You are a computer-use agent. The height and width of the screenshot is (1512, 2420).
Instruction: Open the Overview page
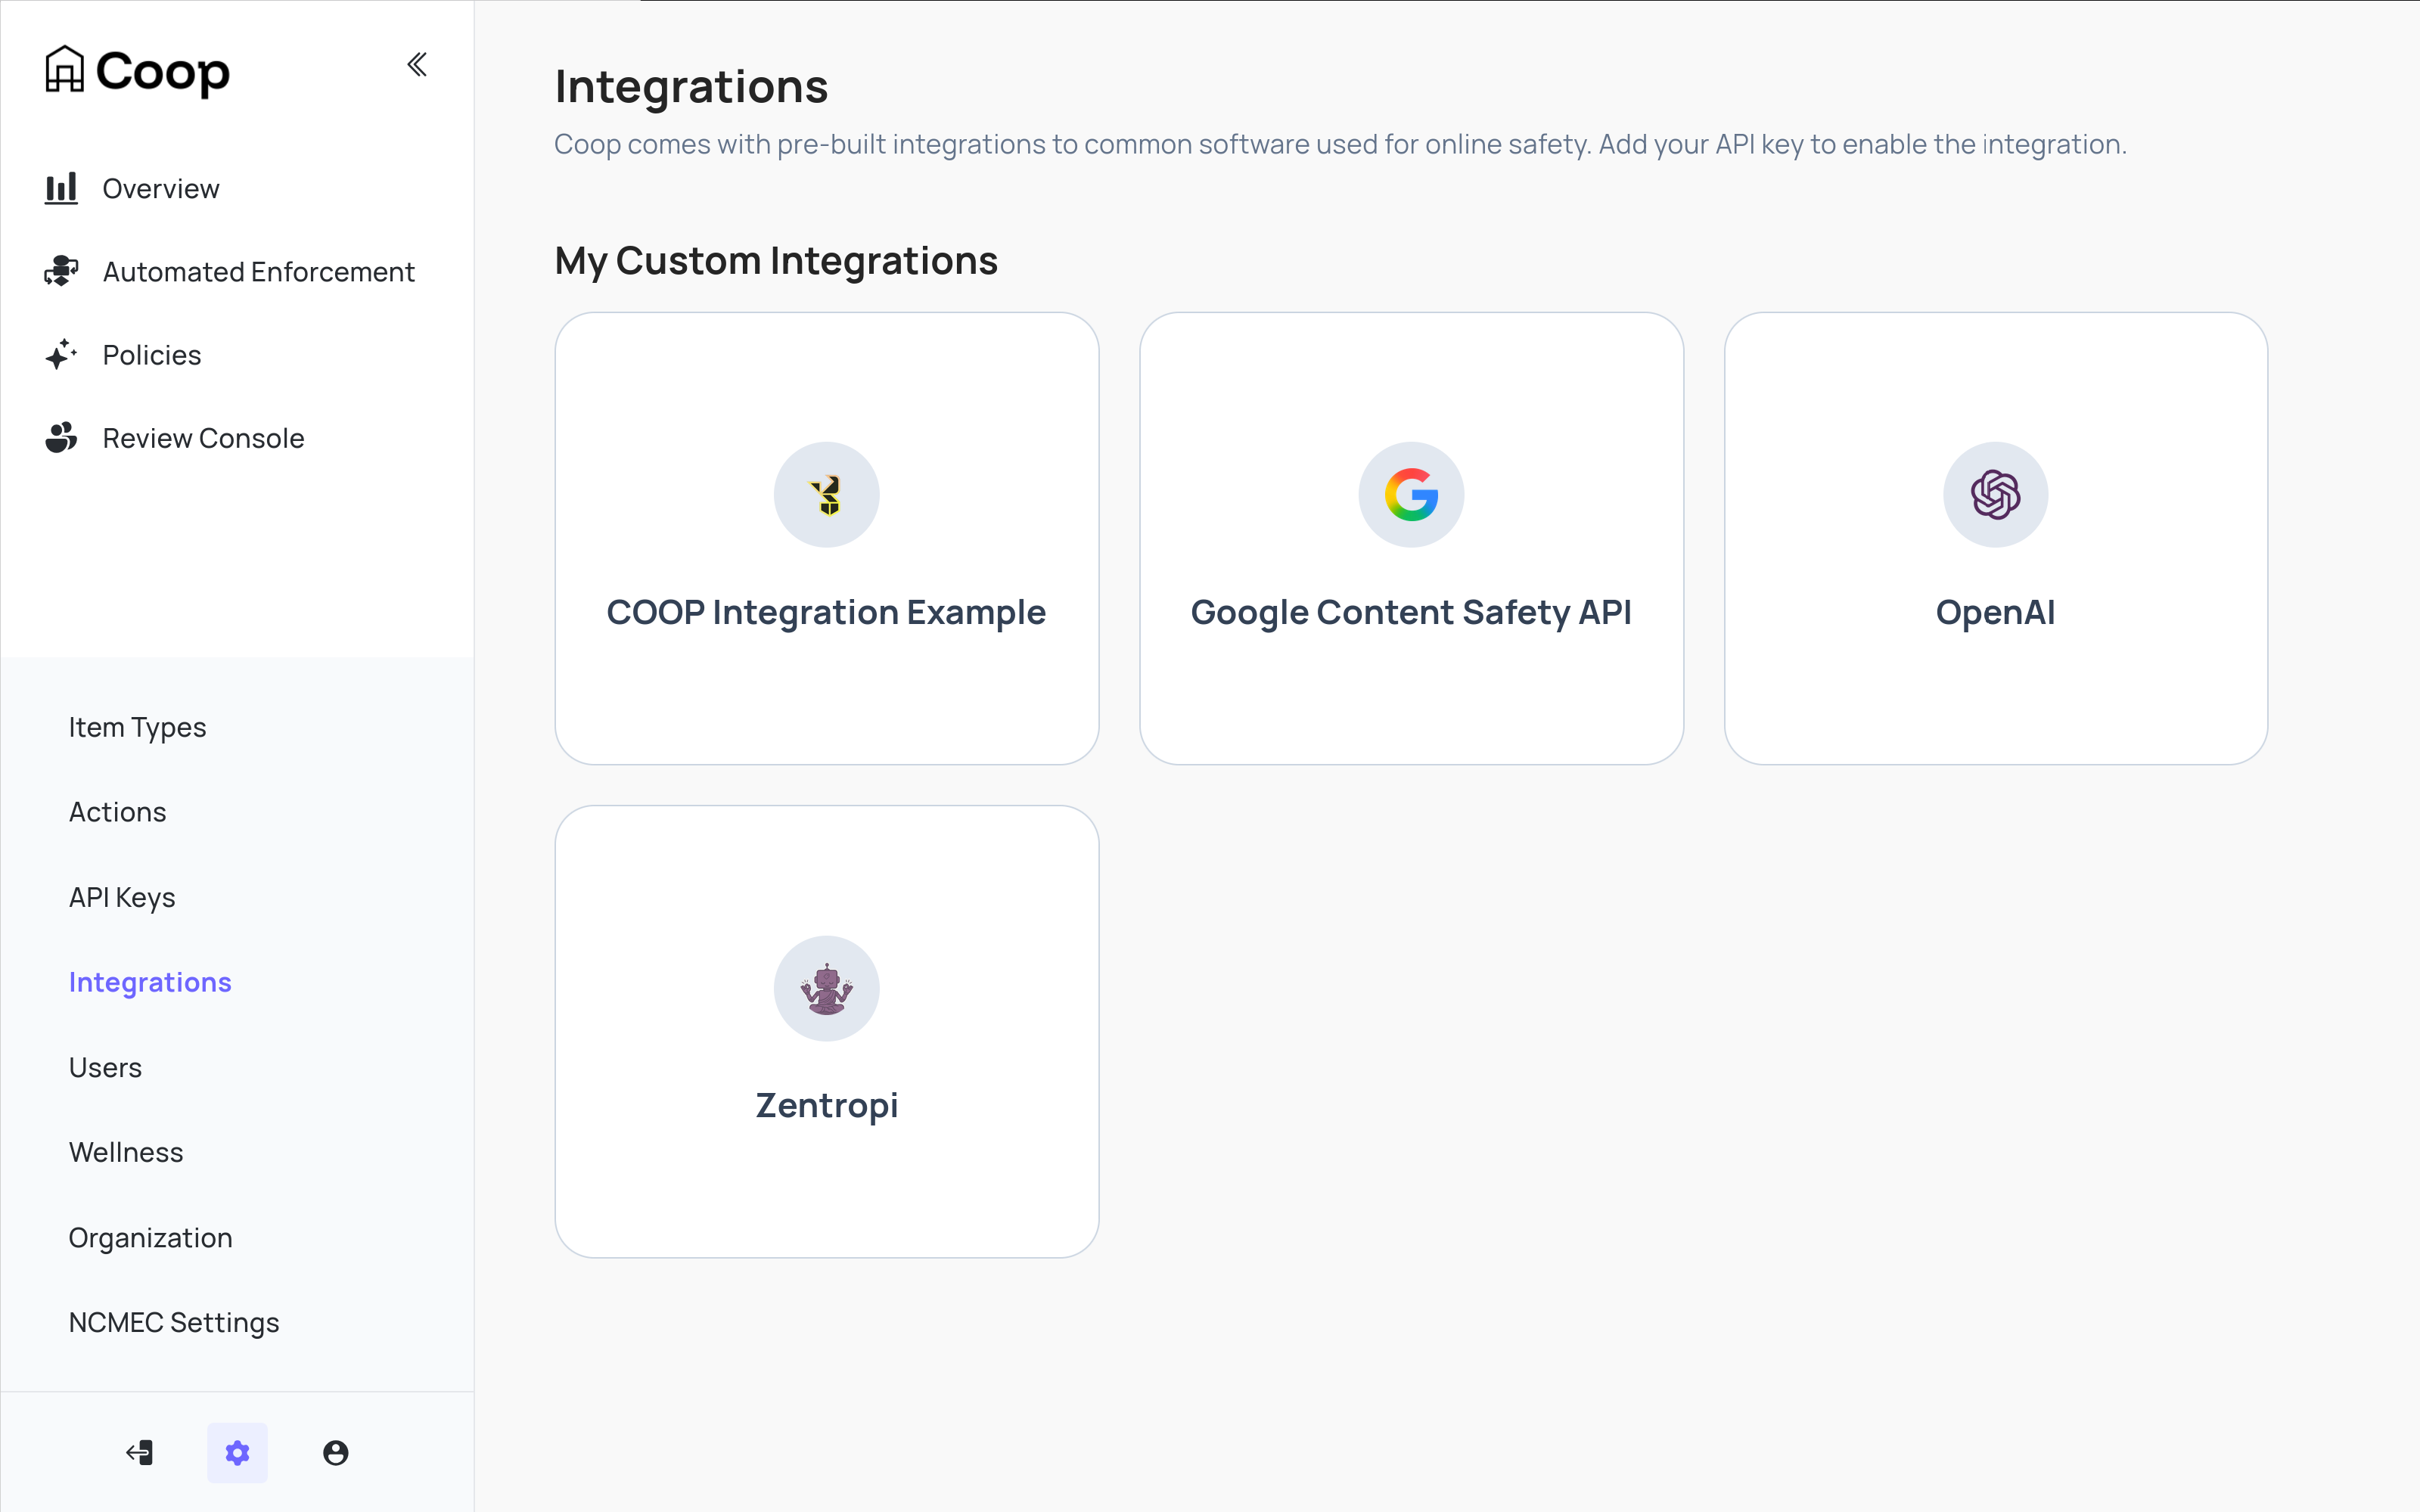click(x=161, y=188)
